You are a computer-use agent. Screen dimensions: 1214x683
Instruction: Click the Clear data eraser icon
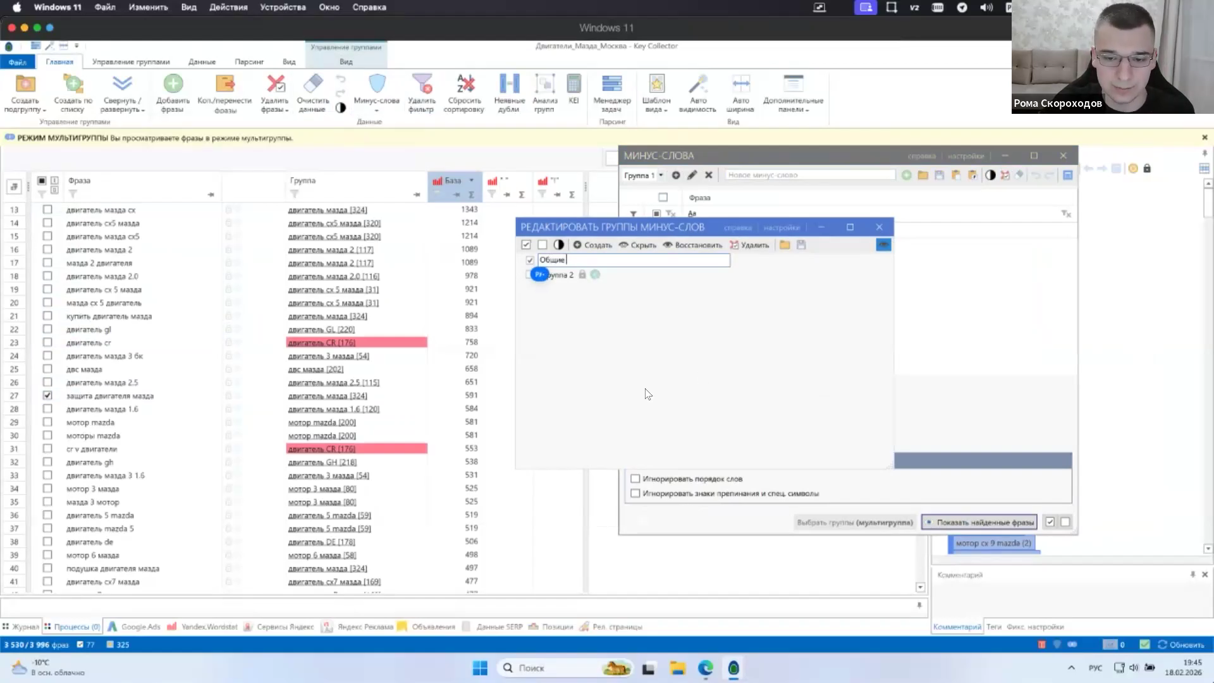(313, 83)
